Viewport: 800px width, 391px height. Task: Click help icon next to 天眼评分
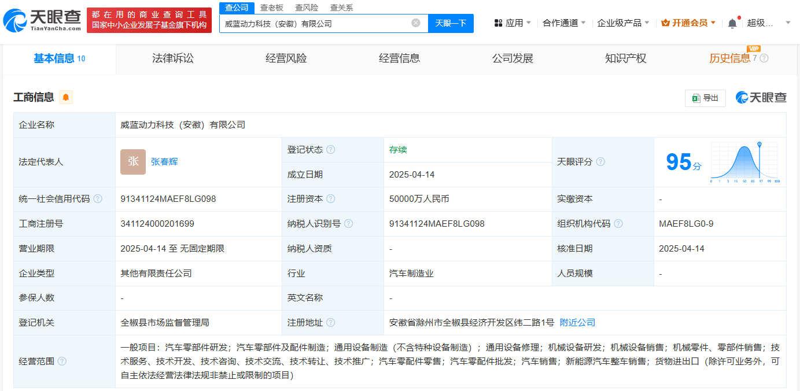coord(600,162)
